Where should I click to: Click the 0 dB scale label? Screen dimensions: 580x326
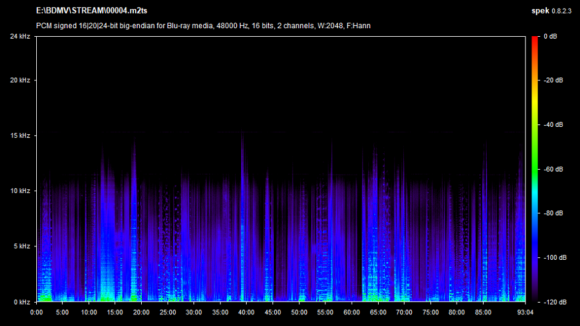pos(551,37)
